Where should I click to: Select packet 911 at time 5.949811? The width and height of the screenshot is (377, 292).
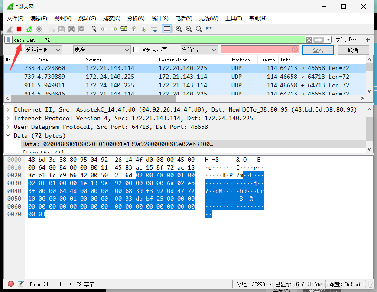[x=185, y=85]
